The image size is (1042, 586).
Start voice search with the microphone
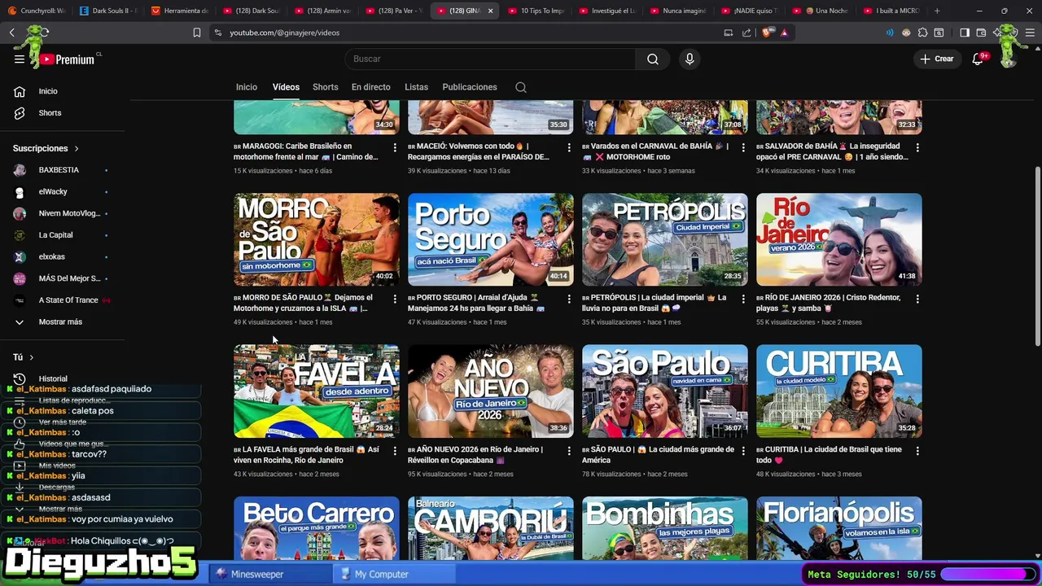690,59
